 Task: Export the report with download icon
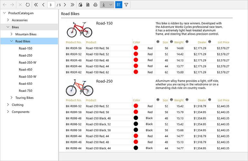(104, 5)
